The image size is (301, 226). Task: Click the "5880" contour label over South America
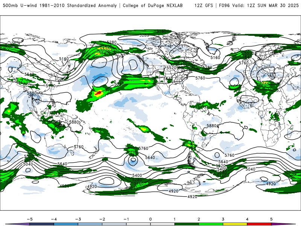tap(211, 126)
